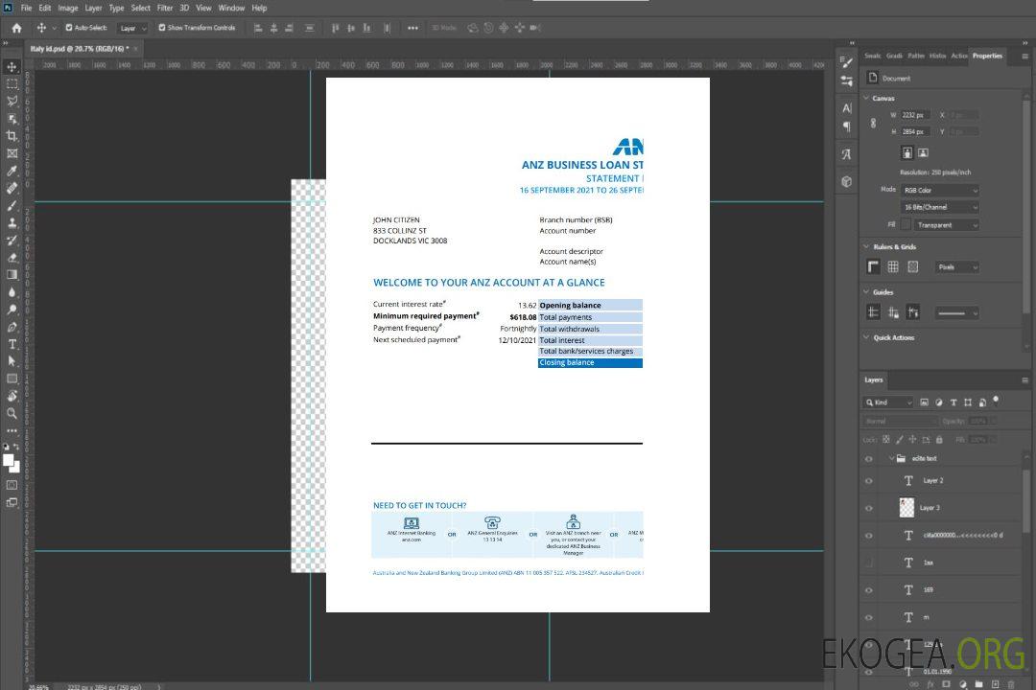Select the Crop tool
This screenshot has height=690, width=1036.
(12, 136)
